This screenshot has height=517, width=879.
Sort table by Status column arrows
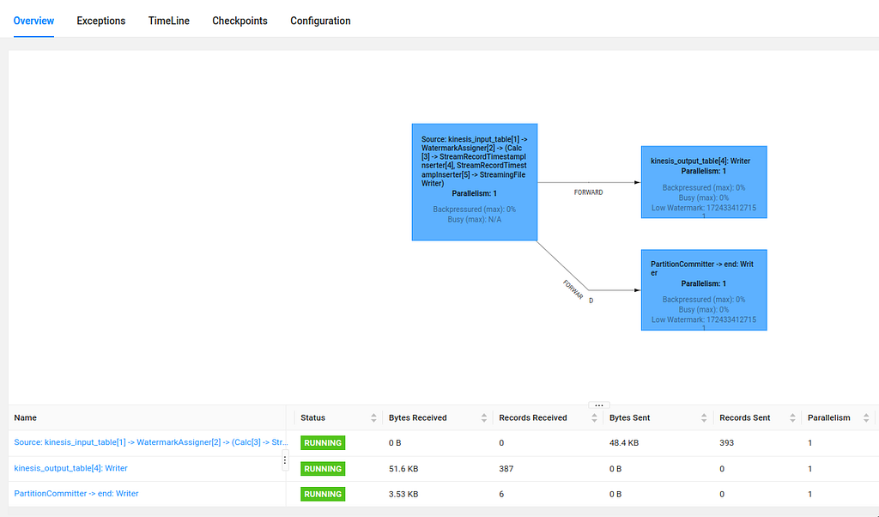pos(373,417)
